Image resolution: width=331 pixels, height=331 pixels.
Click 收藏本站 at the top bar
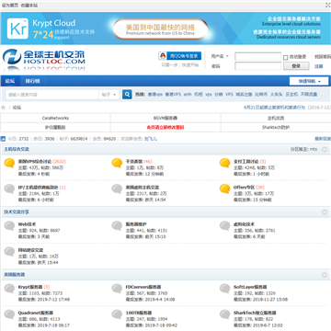pyautogui.click(x=29, y=6)
